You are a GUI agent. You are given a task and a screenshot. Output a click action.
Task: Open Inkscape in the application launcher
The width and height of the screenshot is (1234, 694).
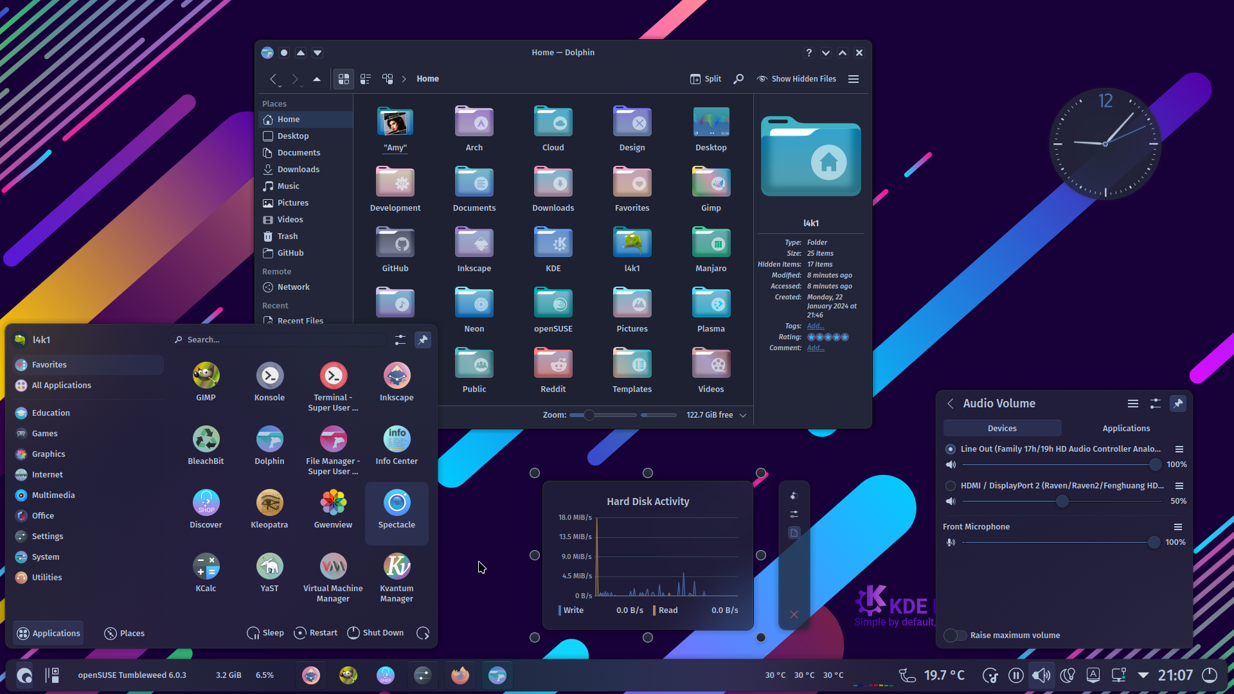(x=397, y=382)
